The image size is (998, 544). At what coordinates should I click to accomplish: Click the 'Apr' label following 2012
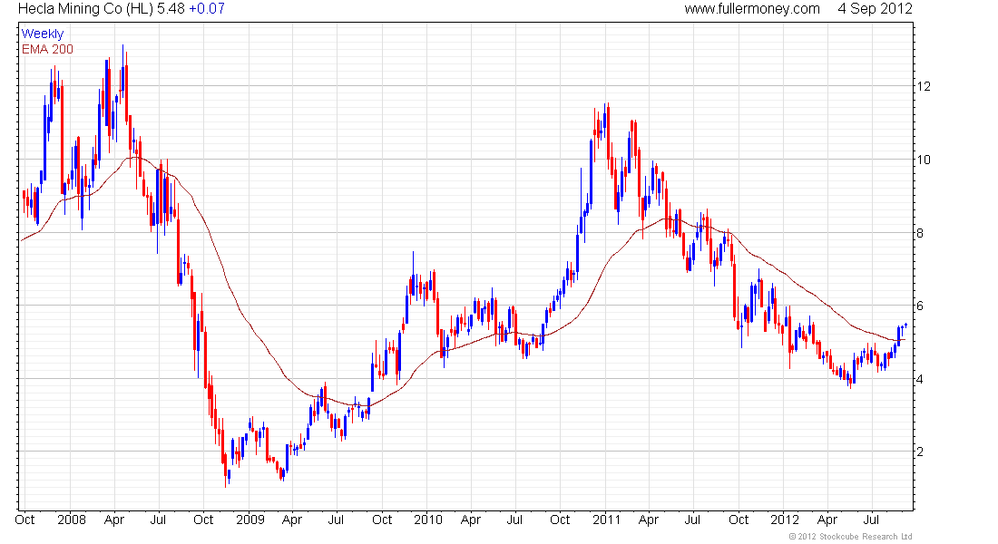[827, 520]
